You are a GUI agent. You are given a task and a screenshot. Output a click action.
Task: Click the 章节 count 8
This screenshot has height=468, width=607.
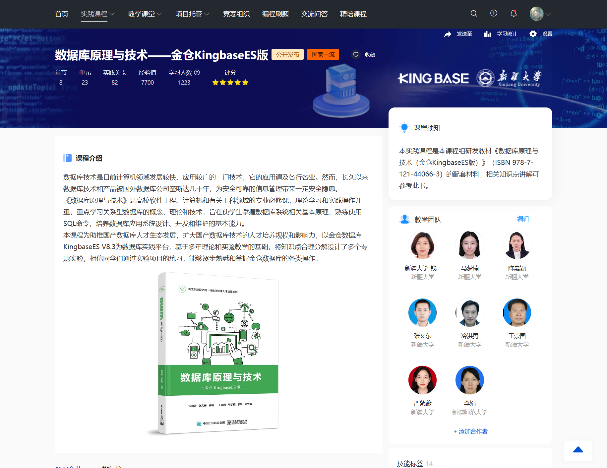[x=61, y=83]
